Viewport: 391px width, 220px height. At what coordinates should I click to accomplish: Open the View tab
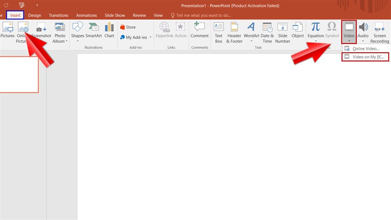[x=158, y=15]
